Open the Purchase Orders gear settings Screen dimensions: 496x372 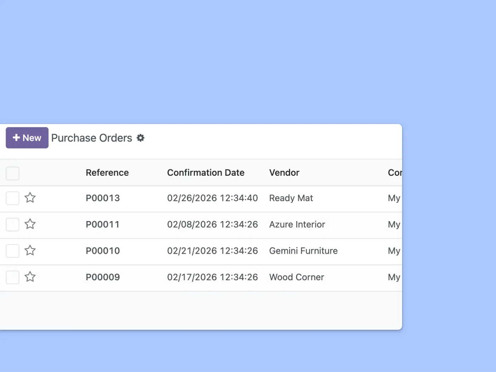click(x=141, y=138)
